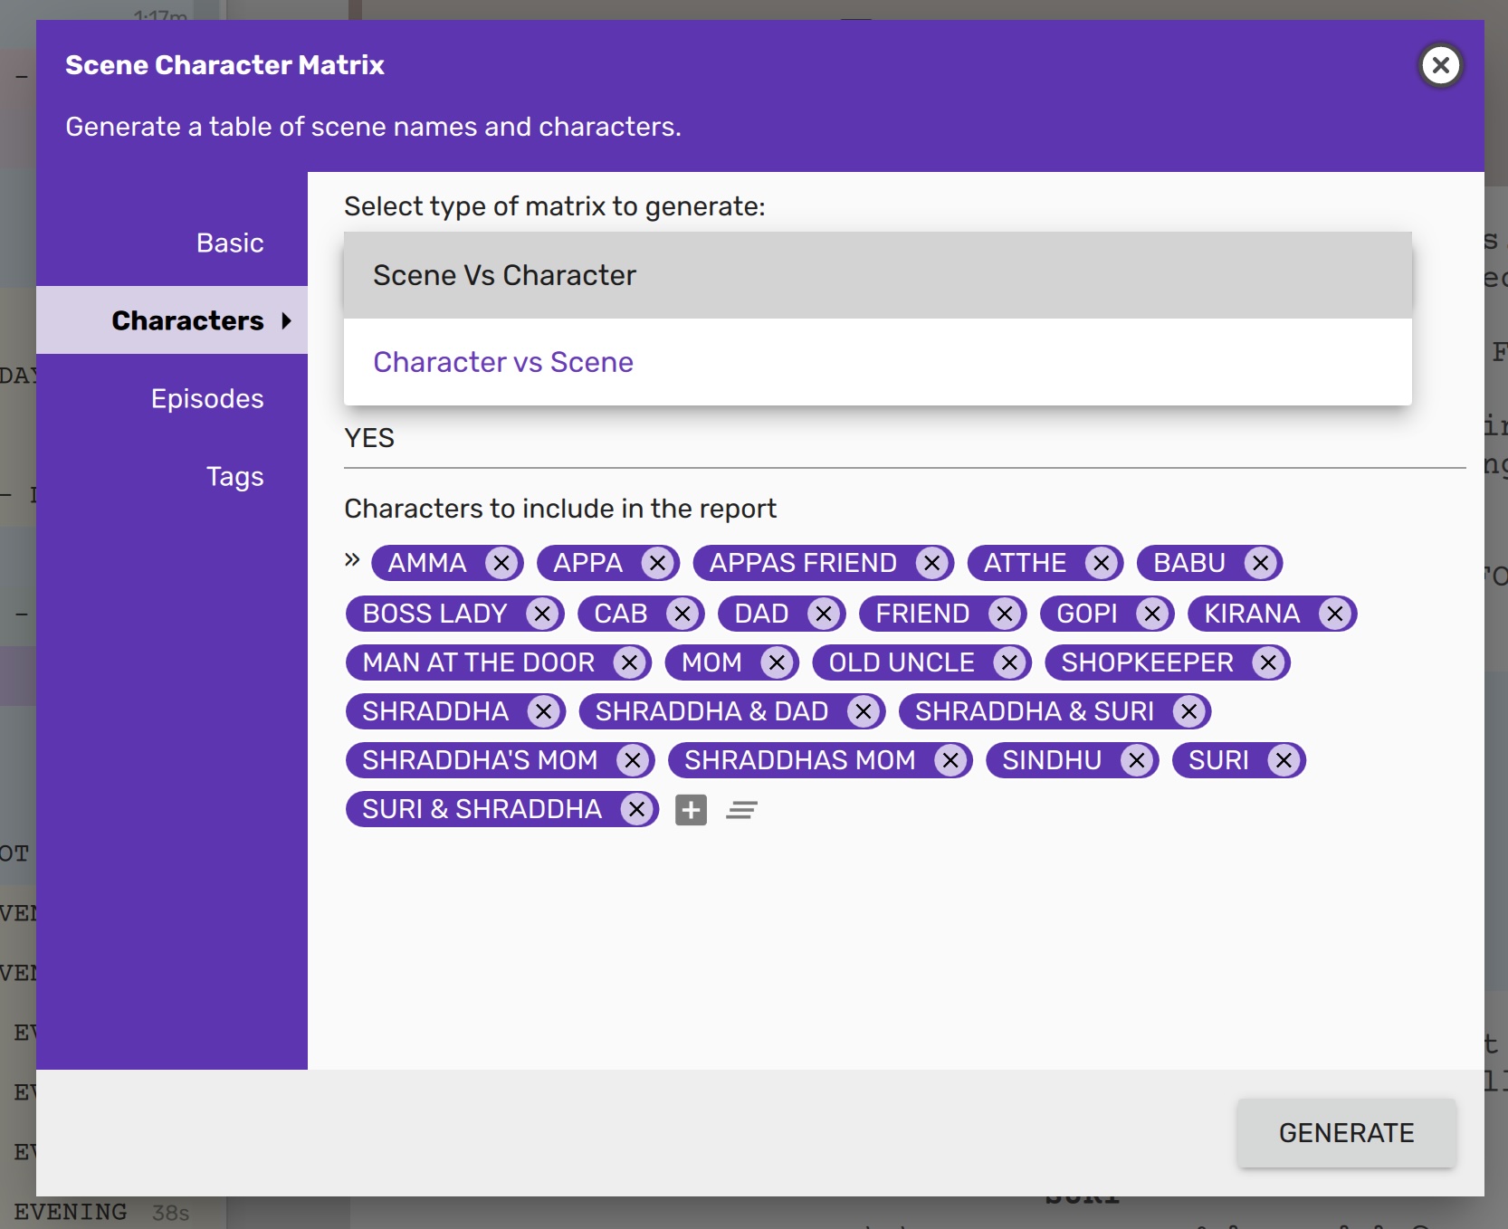1508x1229 pixels.
Task: Remove MAN AT THE DOOR tag
Action: (x=629, y=662)
